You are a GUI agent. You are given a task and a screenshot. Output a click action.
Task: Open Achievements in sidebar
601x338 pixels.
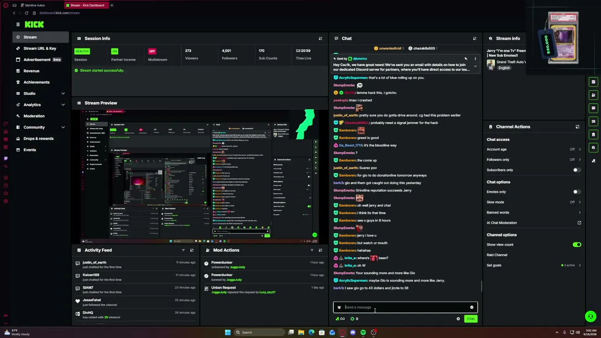pyautogui.click(x=41, y=82)
